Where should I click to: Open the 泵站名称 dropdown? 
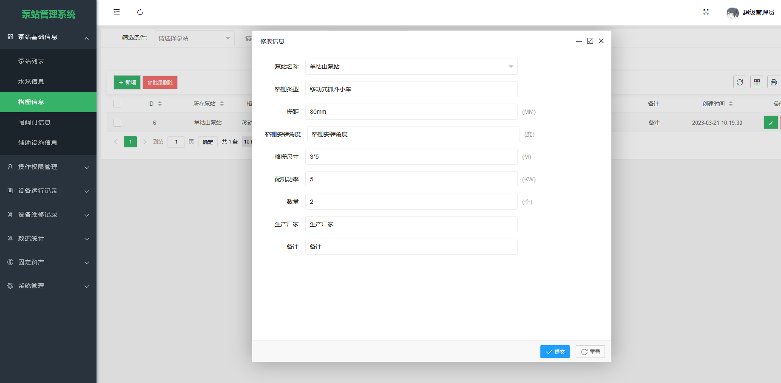pos(412,67)
